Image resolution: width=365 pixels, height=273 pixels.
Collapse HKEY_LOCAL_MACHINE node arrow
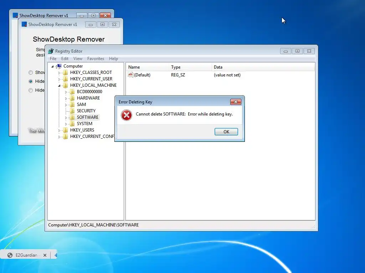pyautogui.click(x=59, y=86)
